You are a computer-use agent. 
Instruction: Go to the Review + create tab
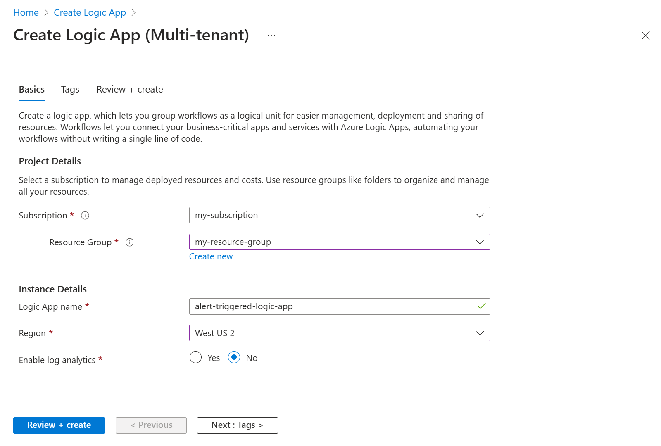click(x=130, y=90)
